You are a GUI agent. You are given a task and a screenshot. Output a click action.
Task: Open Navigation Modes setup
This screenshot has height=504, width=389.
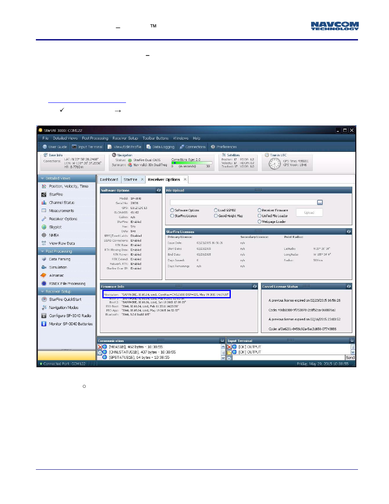[60, 308]
